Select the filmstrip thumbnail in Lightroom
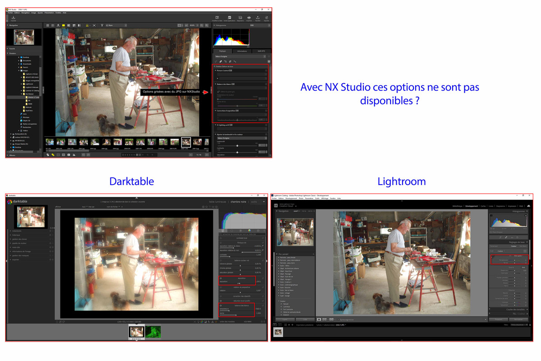The image size is (541, 361). click(278, 332)
